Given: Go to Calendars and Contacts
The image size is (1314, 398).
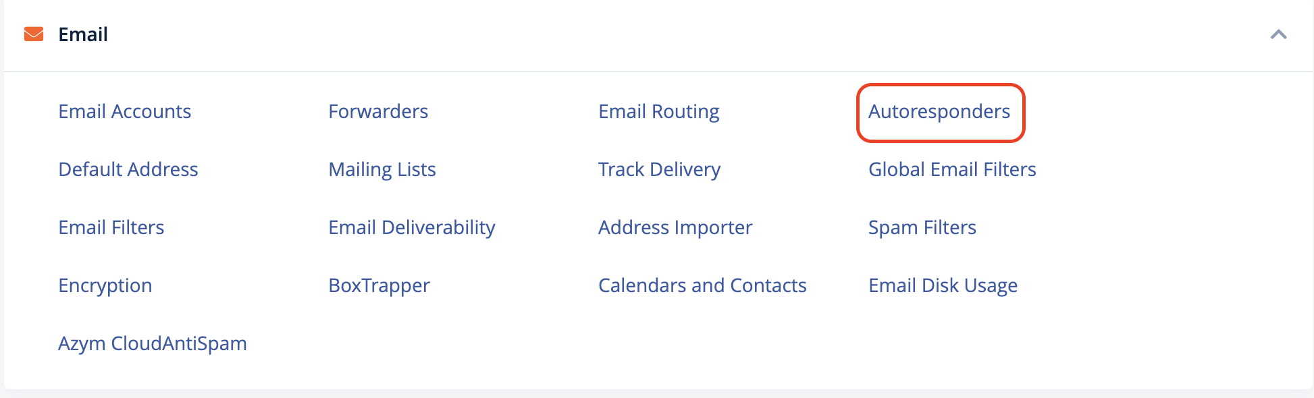Looking at the screenshot, I should 702,285.
